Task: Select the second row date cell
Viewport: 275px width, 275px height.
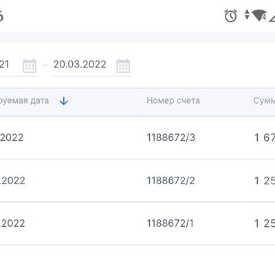Action: point(12,181)
